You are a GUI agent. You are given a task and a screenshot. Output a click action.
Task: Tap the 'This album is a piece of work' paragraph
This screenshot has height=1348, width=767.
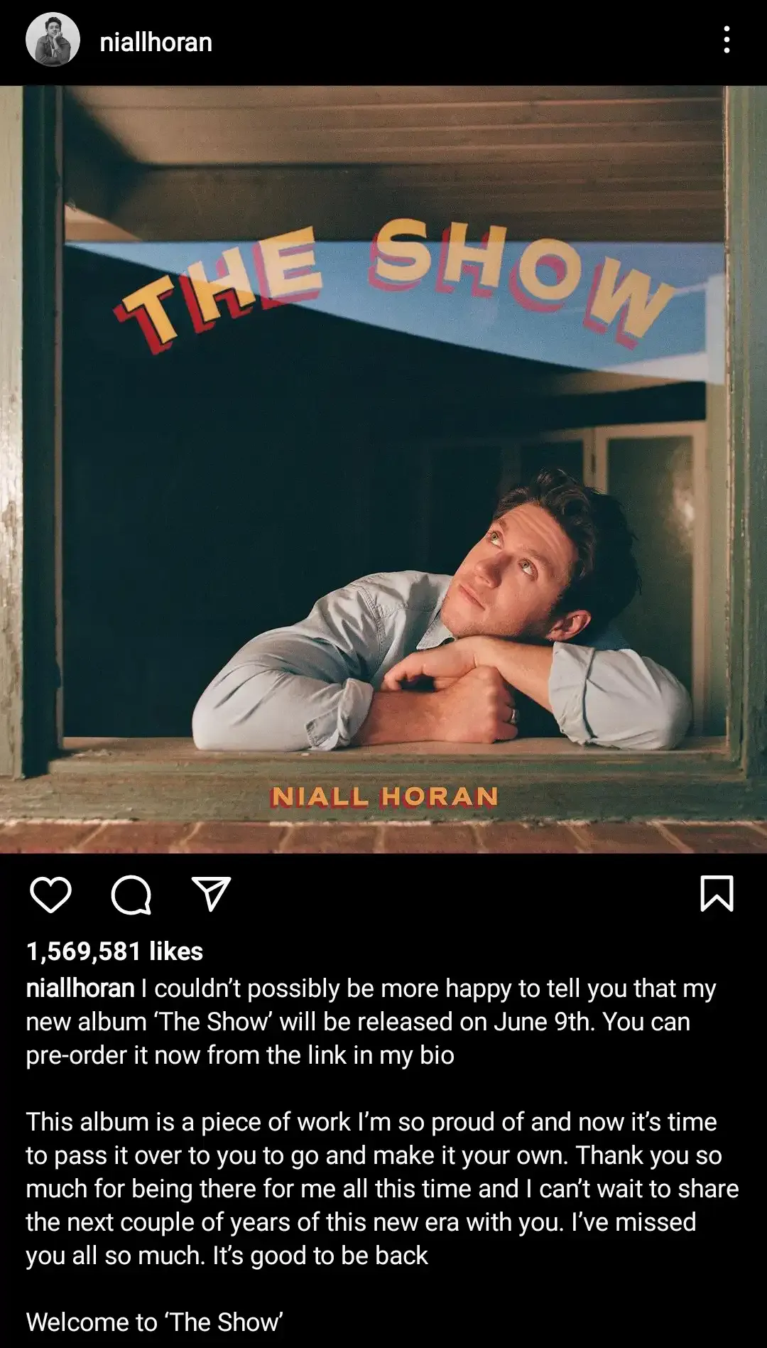(382, 1189)
